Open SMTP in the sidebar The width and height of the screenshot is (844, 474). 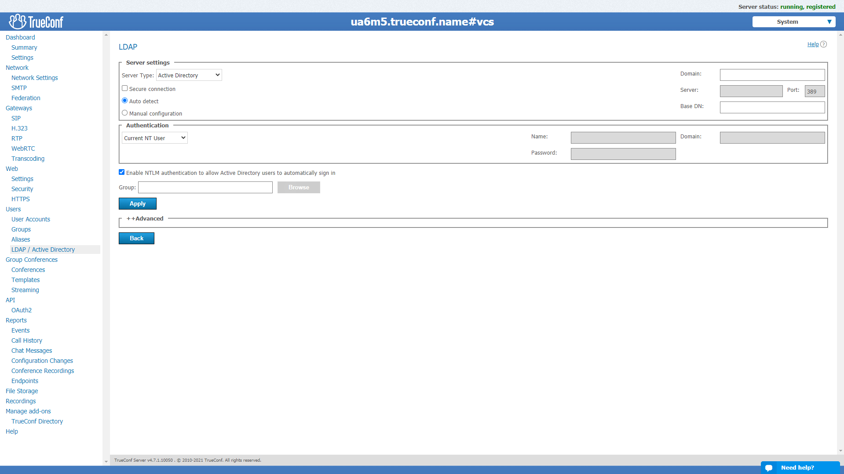(x=19, y=88)
